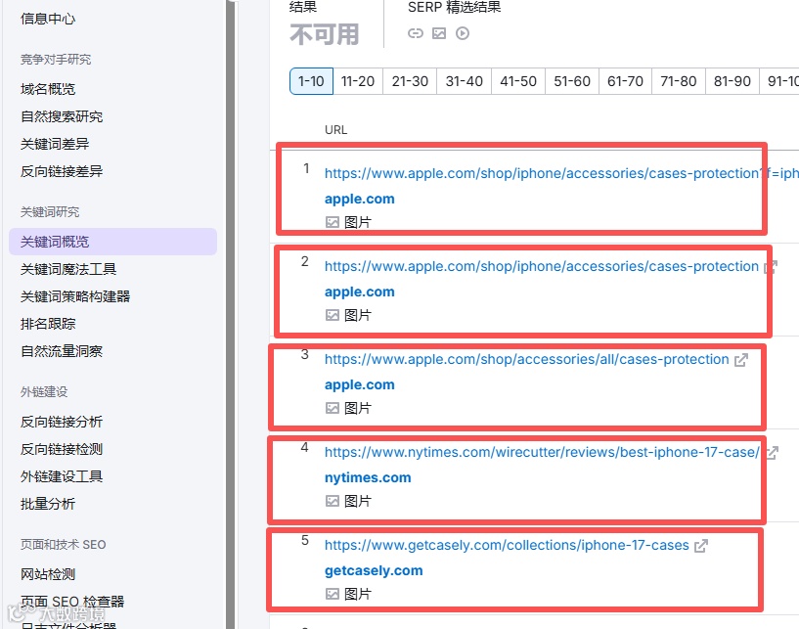Click the SERP 精选结果 label
This screenshot has width=799, height=629.
pyautogui.click(x=455, y=7)
